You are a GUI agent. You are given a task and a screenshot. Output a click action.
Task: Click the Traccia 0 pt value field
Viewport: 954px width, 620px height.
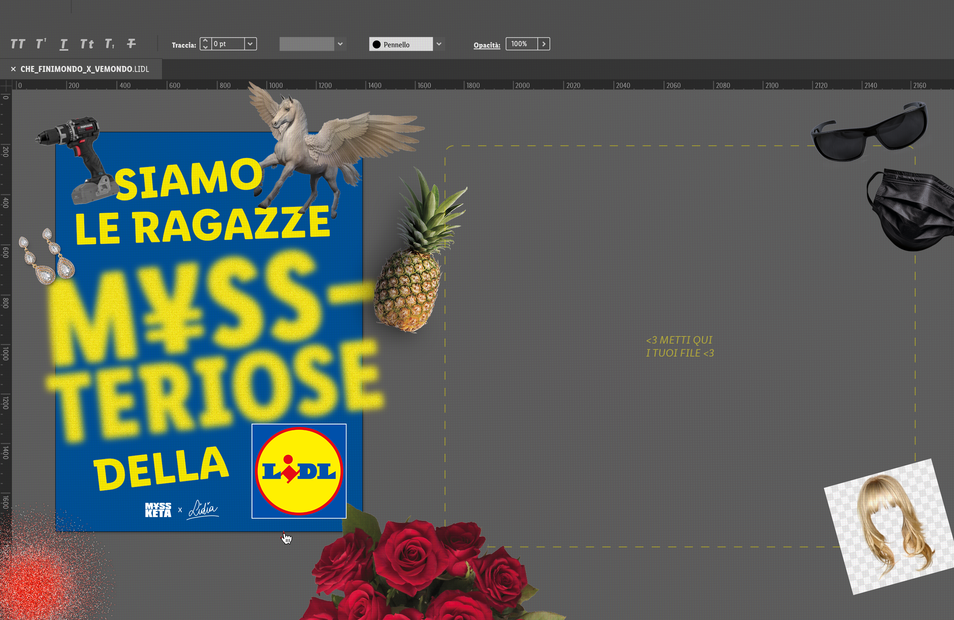point(228,44)
